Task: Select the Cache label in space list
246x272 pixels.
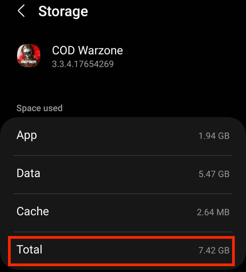Action: click(x=33, y=212)
